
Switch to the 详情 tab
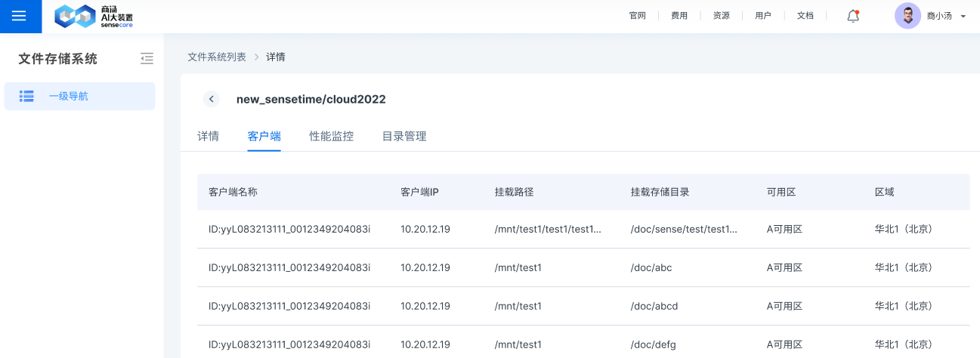[209, 136]
